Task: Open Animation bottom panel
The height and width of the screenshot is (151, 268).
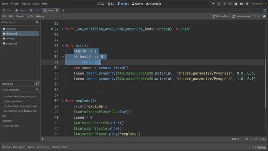Action: click(43, 147)
